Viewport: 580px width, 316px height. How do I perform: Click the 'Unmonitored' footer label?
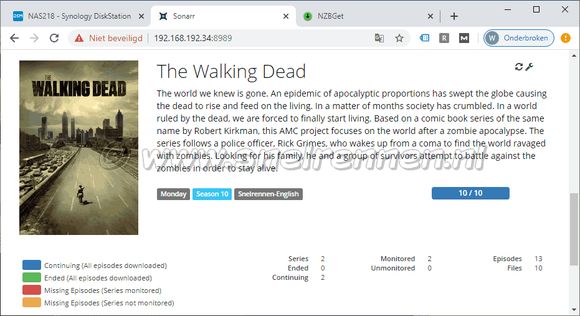(393, 268)
